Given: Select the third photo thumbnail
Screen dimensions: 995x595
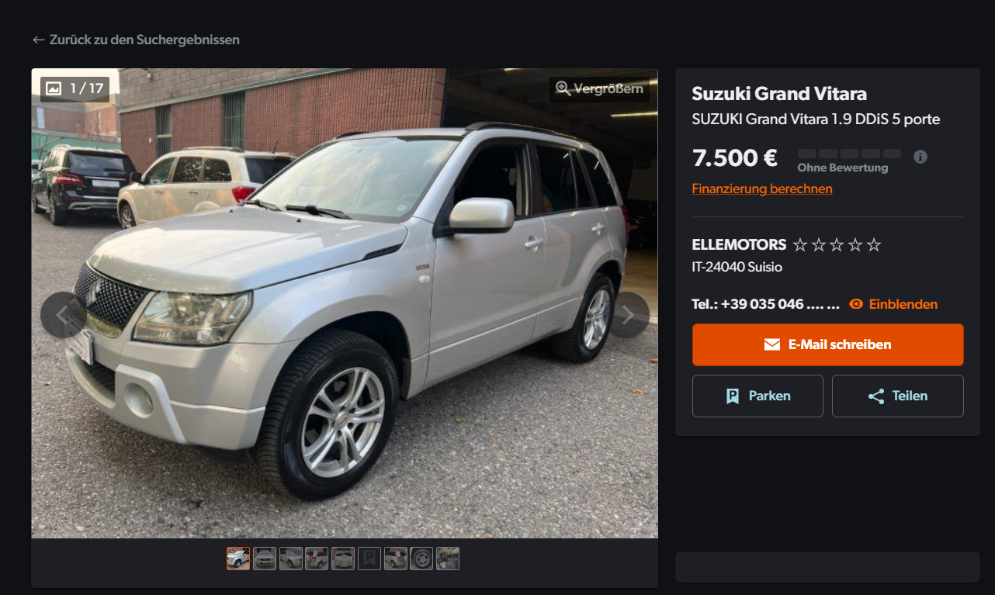Looking at the screenshot, I should (x=291, y=559).
